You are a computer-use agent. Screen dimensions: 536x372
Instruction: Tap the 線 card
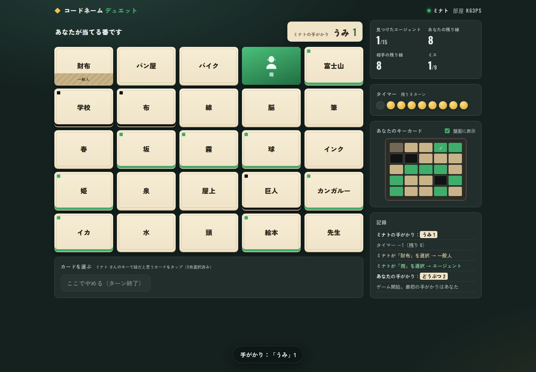[209, 108]
